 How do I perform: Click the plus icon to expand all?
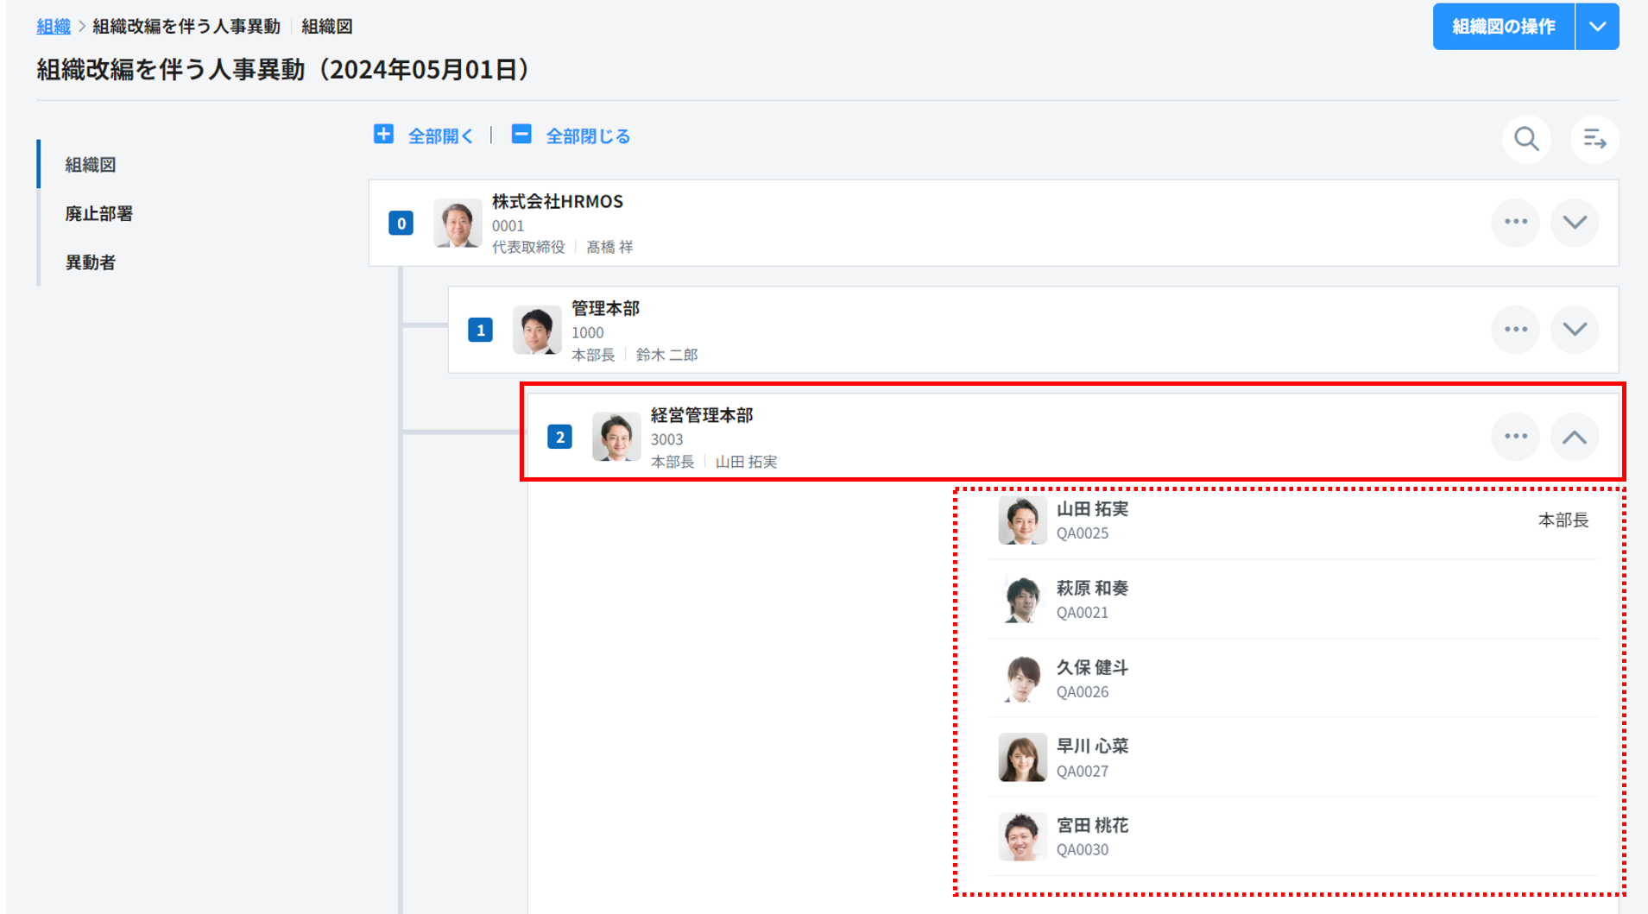coord(383,135)
